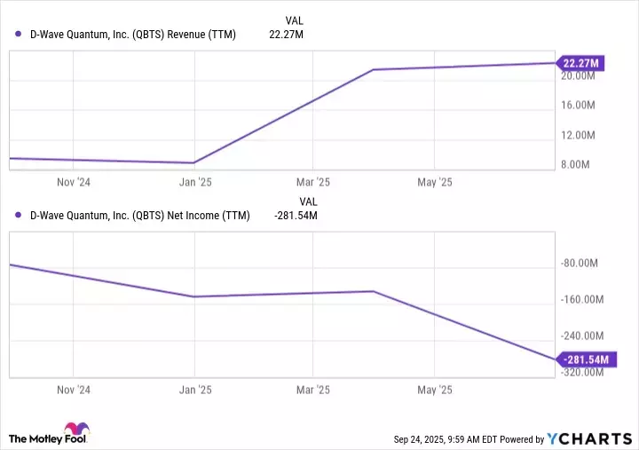Viewport: 639px width, 450px height.
Task: Click the Nov '24 label on net income chart
Action: coord(73,390)
